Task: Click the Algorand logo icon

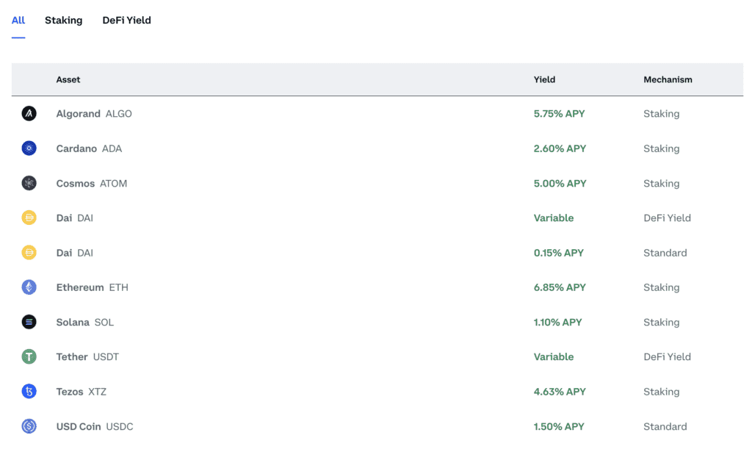Action: point(29,114)
